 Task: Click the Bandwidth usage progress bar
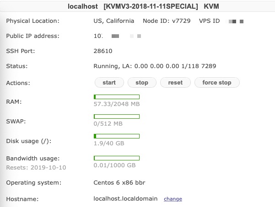point(116,158)
